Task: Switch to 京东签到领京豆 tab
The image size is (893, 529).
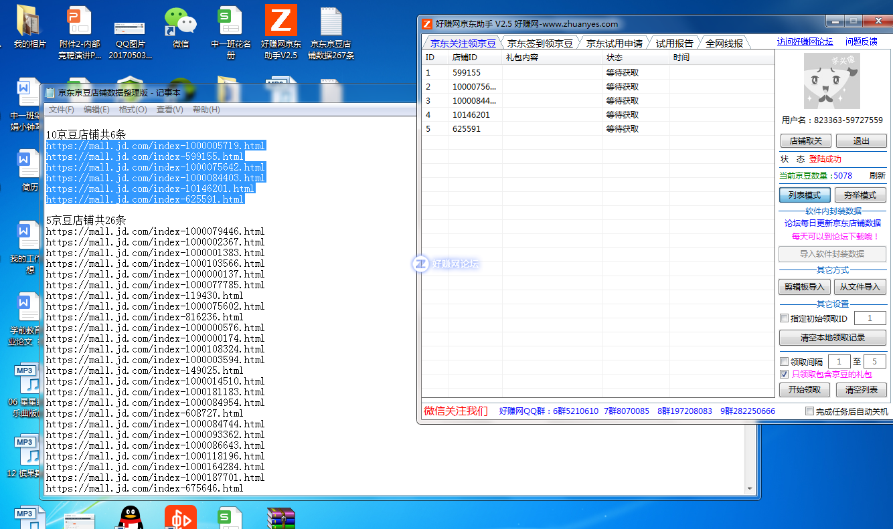Action: (x=540, y=43)
